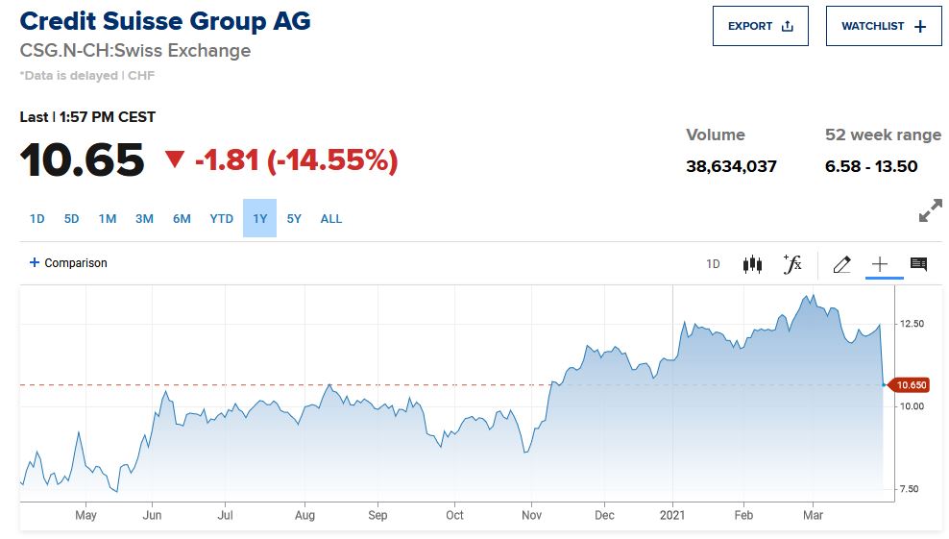
Task: Select the ALL time range
Action: [x=331, y=219]
